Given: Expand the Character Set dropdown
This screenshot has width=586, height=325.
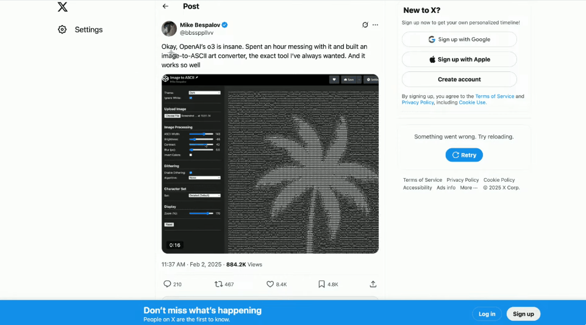Looking at the screenshot, I should (204, 195).
